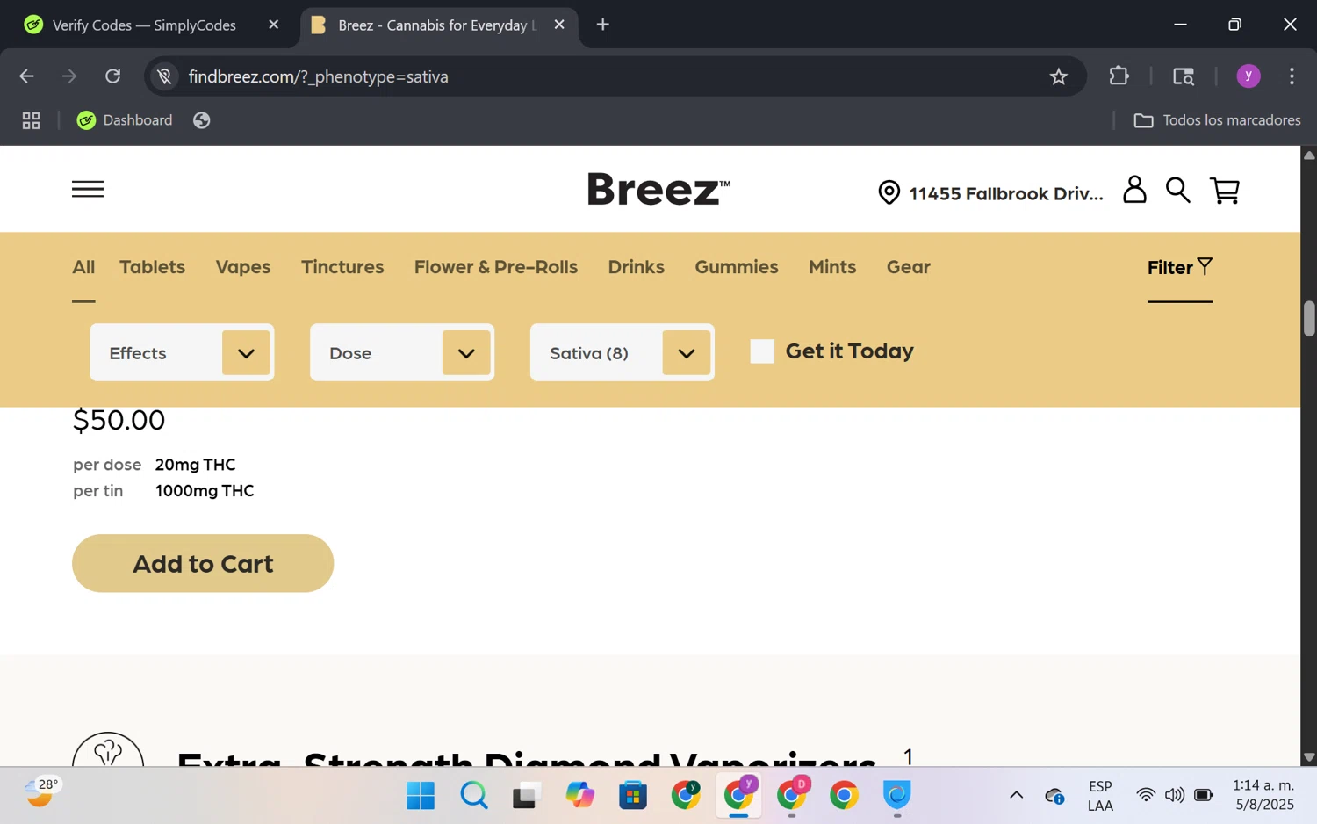Open Windows taskbar search
This screenshot has width=1317, height=824.
click(474, 795)
